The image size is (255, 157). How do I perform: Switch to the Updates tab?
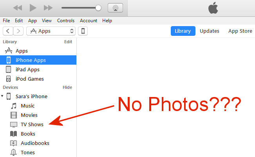point(210,31)
